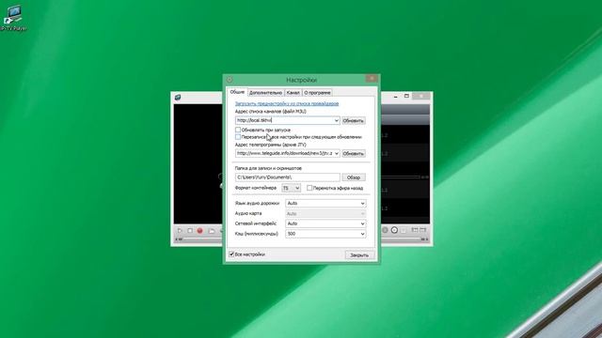Click the Настройки dialog title bar icon
Image resolution: width=602 pixels, height=338 pixels.
(x=230, y=80)
